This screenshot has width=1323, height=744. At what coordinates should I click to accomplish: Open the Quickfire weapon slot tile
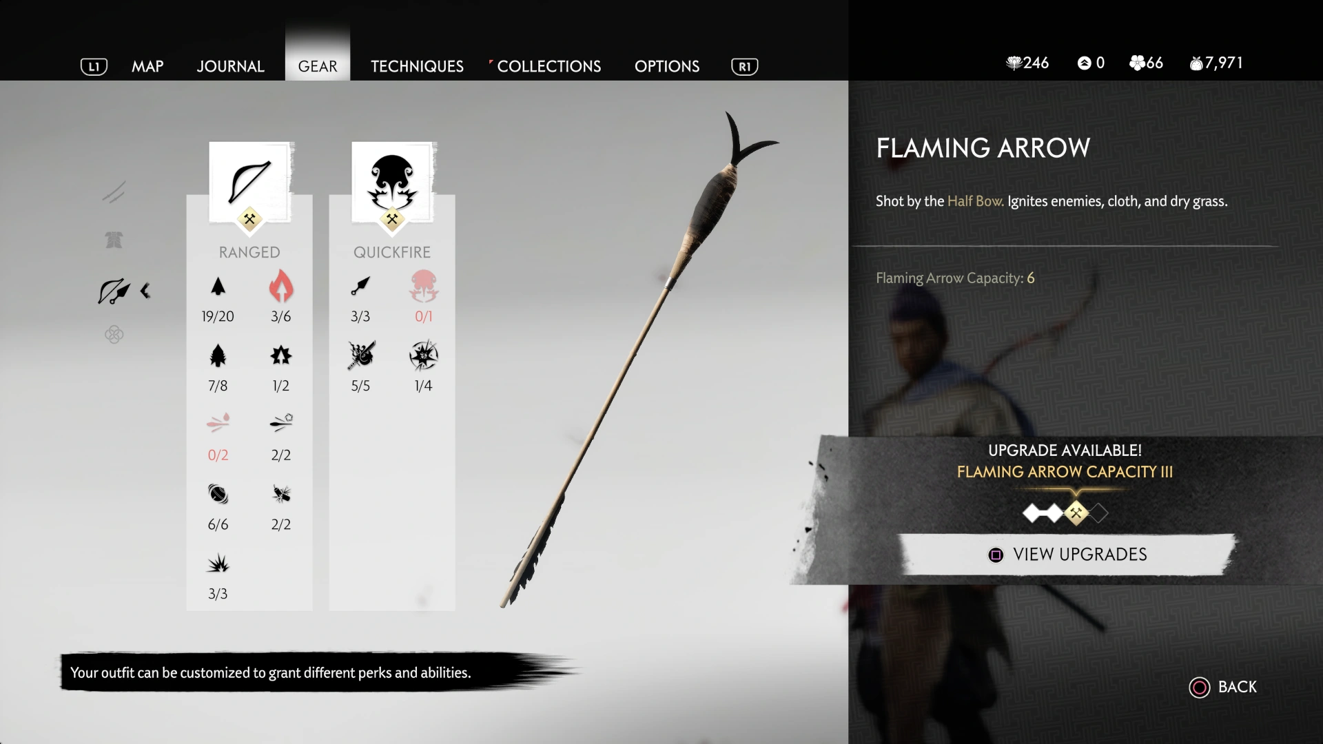click(393, 183)
